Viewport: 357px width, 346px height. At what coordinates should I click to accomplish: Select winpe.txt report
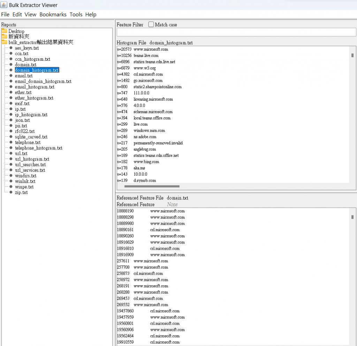[x=24, y=187]
